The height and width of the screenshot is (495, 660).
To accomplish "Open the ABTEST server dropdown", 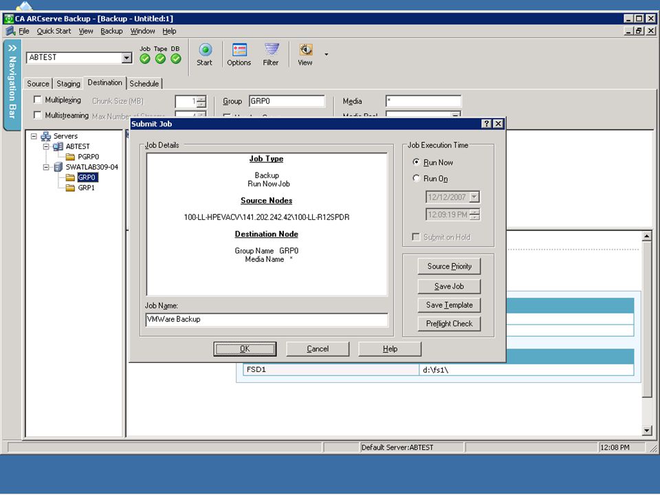I will (x=126, y=58).
